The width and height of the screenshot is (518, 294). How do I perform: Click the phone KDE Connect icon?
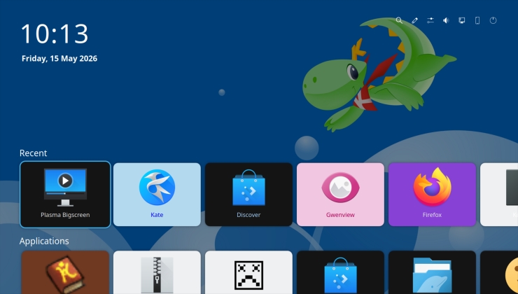click(x=477, y=20)
